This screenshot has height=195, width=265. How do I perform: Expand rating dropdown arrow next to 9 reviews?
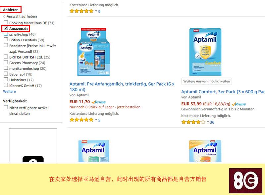click(96, 11)
